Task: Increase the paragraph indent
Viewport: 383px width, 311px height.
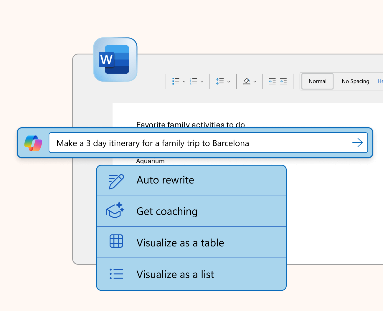Action: click(283, 81)
